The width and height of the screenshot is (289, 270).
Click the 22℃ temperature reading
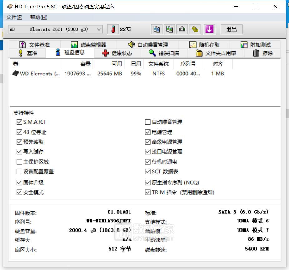click(125, 29)
